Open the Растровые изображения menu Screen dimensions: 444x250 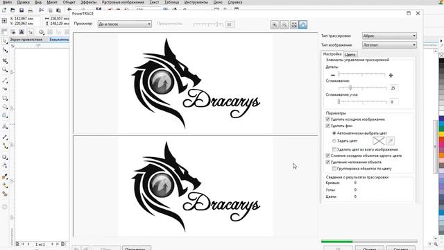click(123, 2)
